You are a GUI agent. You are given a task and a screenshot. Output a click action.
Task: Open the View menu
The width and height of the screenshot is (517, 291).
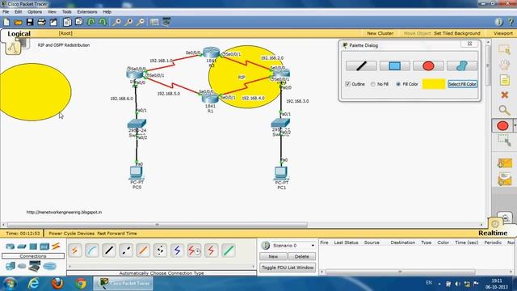point(52,11)
